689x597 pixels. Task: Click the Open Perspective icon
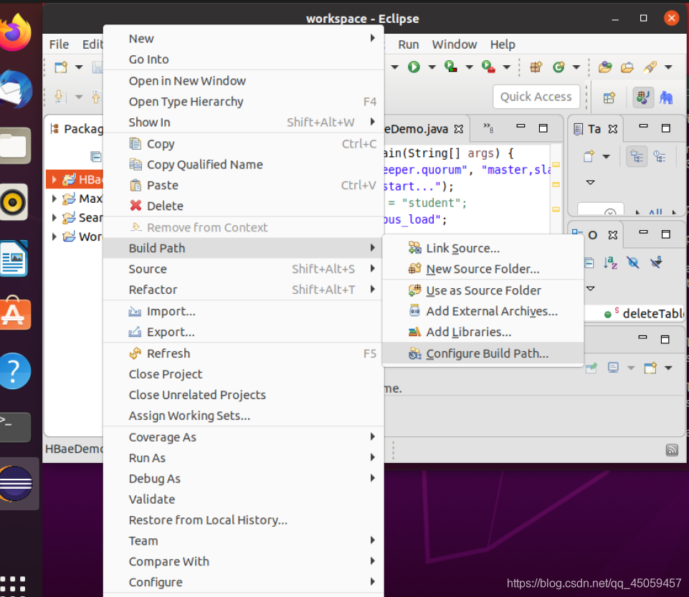(609, 97)
